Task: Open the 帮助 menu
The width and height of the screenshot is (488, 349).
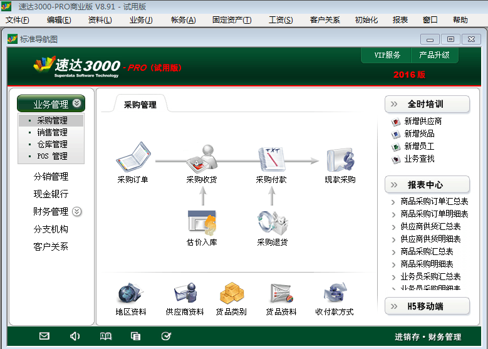Action: click(x=460, y=20)
